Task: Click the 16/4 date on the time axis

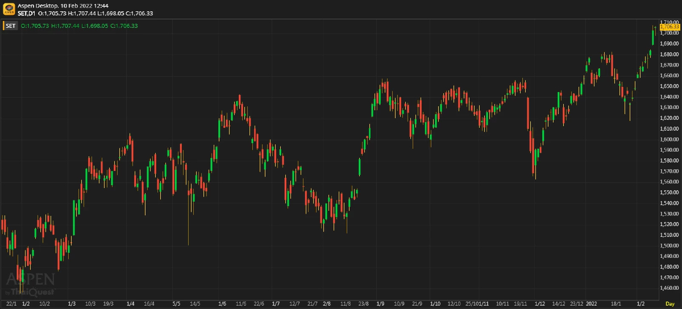Action: [149, 304]
